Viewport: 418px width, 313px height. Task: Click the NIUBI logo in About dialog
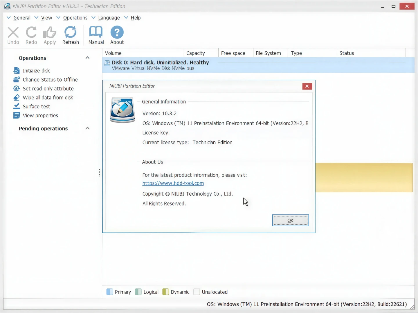(x=122, y=110)
